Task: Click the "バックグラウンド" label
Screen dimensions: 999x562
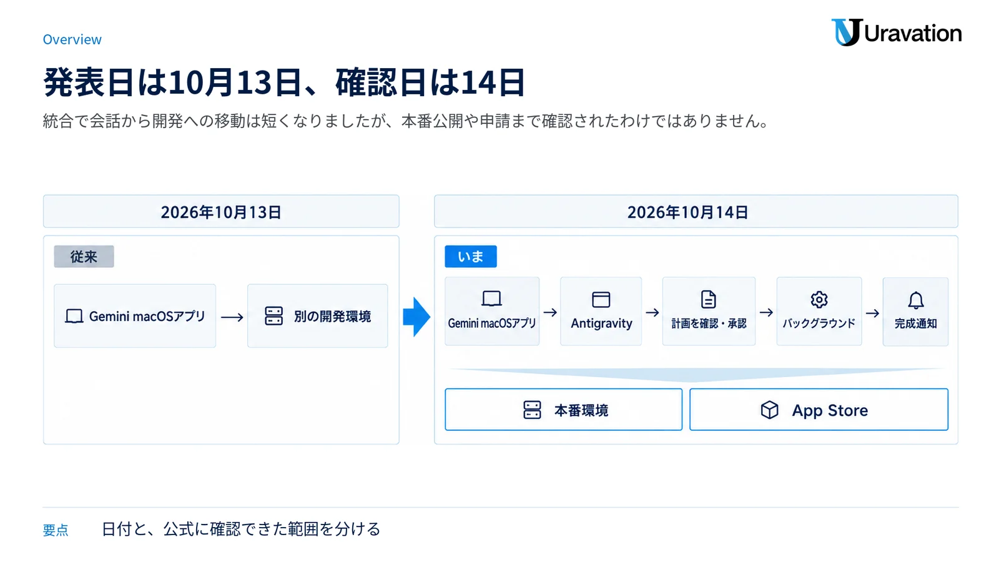Action: [819, 323]
